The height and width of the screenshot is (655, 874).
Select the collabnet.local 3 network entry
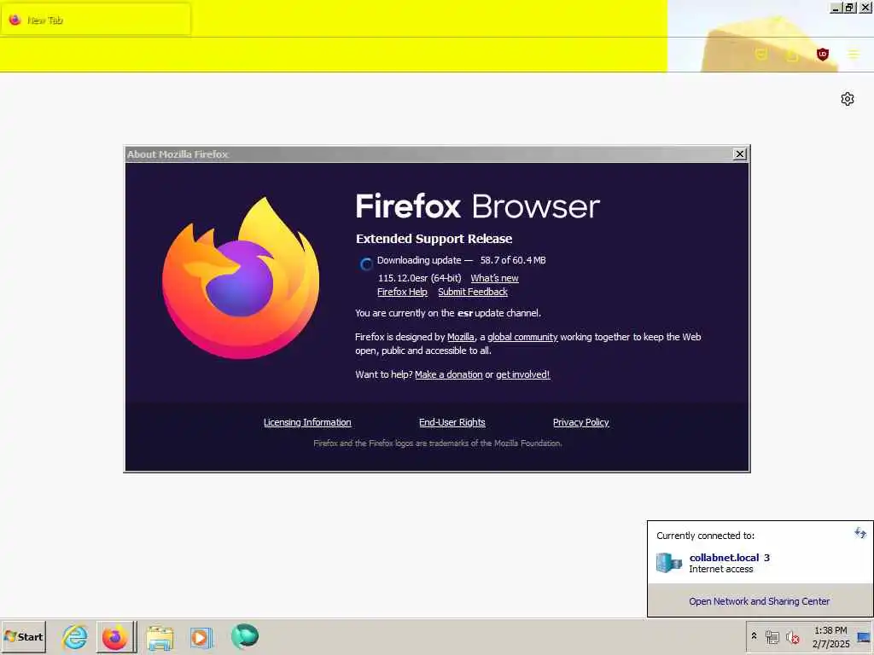click(760, 563)
